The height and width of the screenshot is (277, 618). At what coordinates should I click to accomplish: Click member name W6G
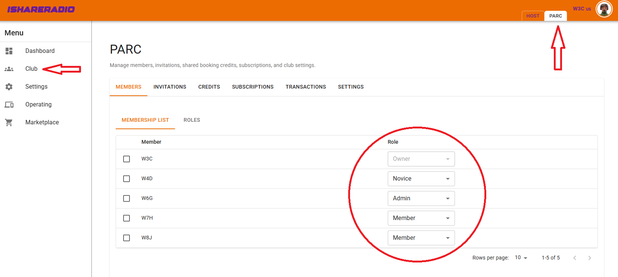[147, 198]
